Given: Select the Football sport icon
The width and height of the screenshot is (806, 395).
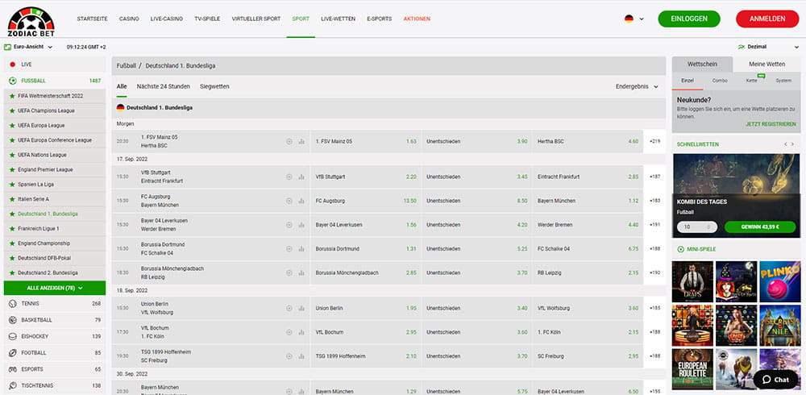Looking at the screenshot, I should [x=12, y=353].
